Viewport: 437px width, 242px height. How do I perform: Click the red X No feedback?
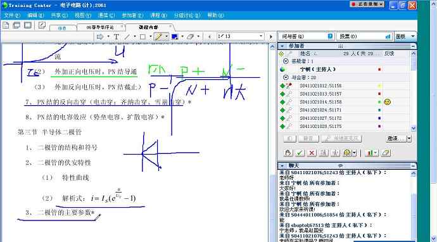pyautogui.click(x=312, y=153)
